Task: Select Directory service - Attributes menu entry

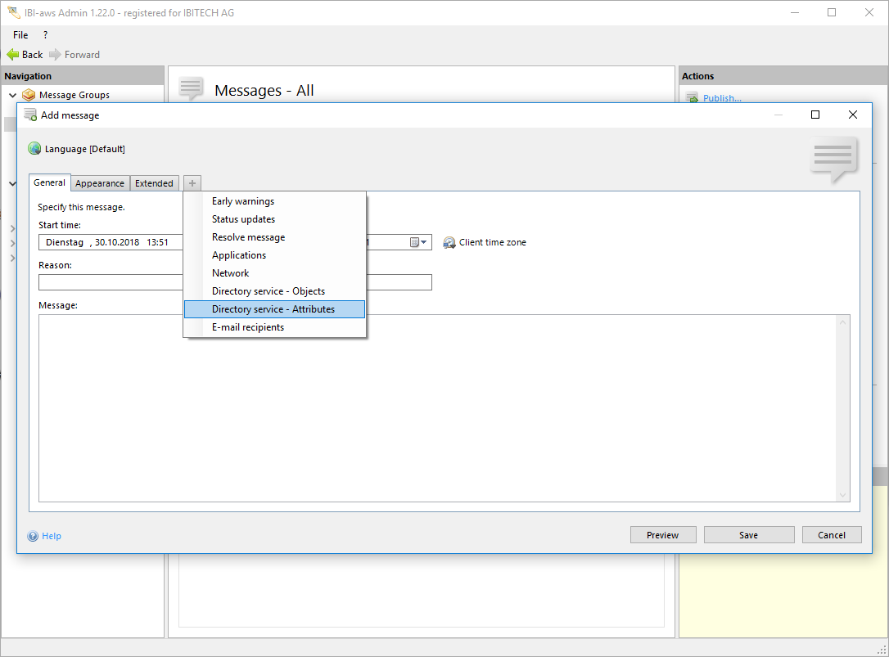Action: coord(273,309)
